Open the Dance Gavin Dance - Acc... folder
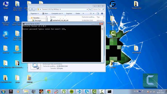This screenshot has width=167, height=94. (x=17, y=6)
